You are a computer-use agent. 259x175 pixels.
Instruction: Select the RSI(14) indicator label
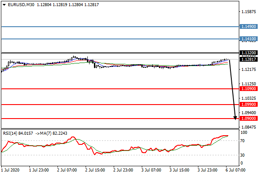coord(10,133)
